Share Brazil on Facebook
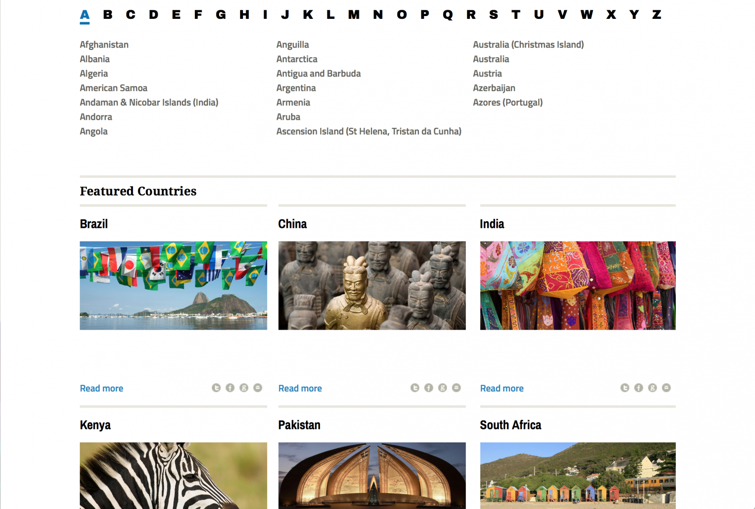The image size is (755, 509). tap(230, 388)
